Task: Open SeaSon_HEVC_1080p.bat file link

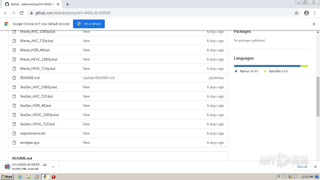Action: (x=39, y=115)
